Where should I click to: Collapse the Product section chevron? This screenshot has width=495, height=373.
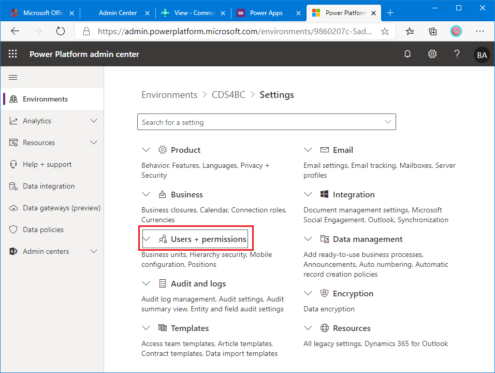pos(146,149)
